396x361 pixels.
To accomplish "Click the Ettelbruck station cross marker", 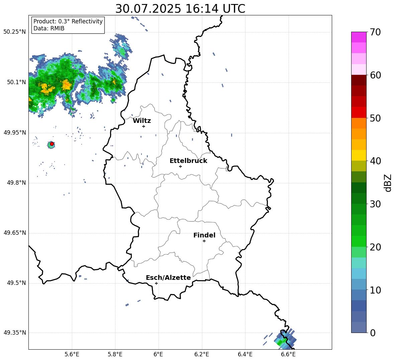I will pyautogui.click(x=180, y=166).
